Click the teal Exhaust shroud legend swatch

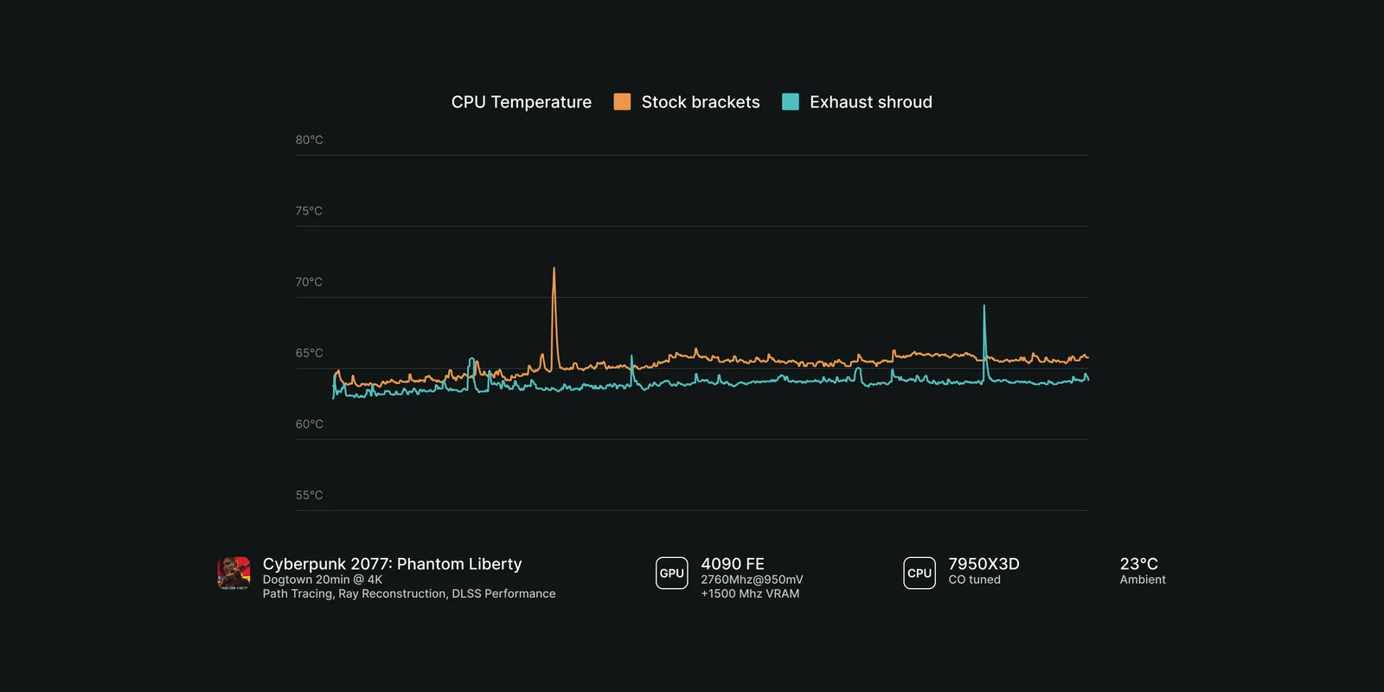pos(791,102)
